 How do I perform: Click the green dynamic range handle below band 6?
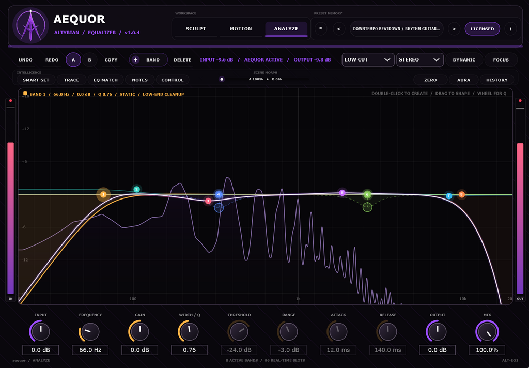367,207
